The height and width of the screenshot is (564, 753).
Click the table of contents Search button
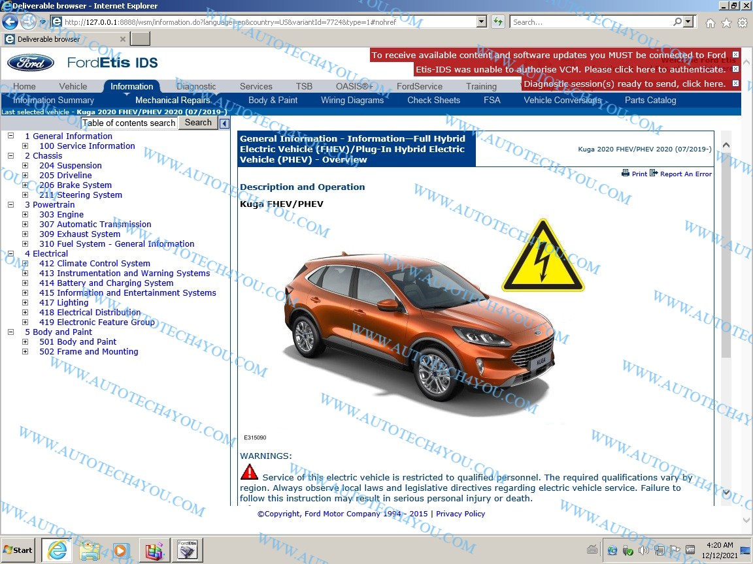(x=198, y=123)
